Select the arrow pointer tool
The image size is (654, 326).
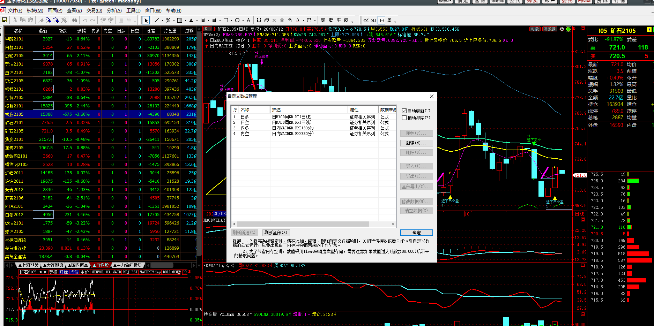click(x=146, y=20)
